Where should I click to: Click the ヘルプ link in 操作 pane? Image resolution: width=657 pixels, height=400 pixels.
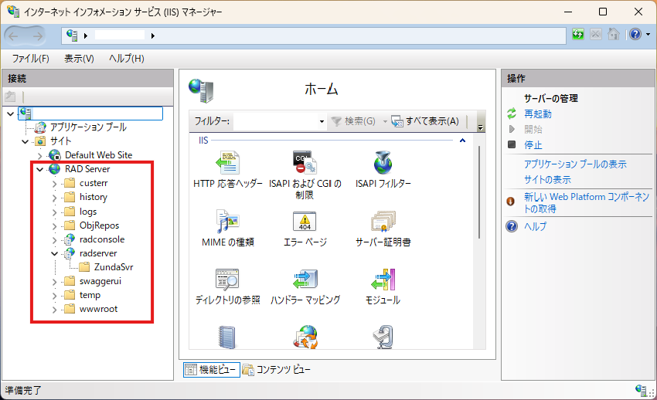pyautogui.click(x=536, y=226)
